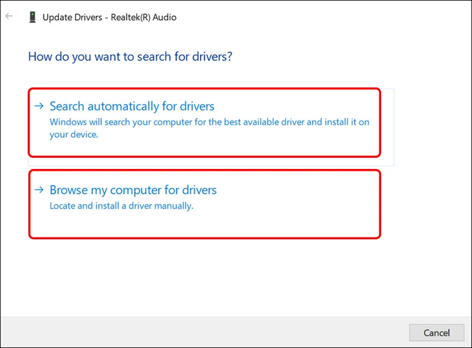Click the Realtek audio device icon
The image size is (472, 348).
[x=32, y=17]
